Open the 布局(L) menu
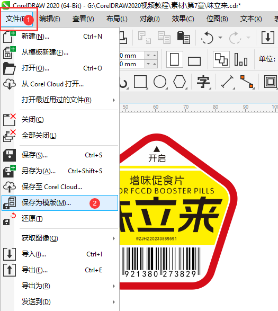 pos(116,19)
